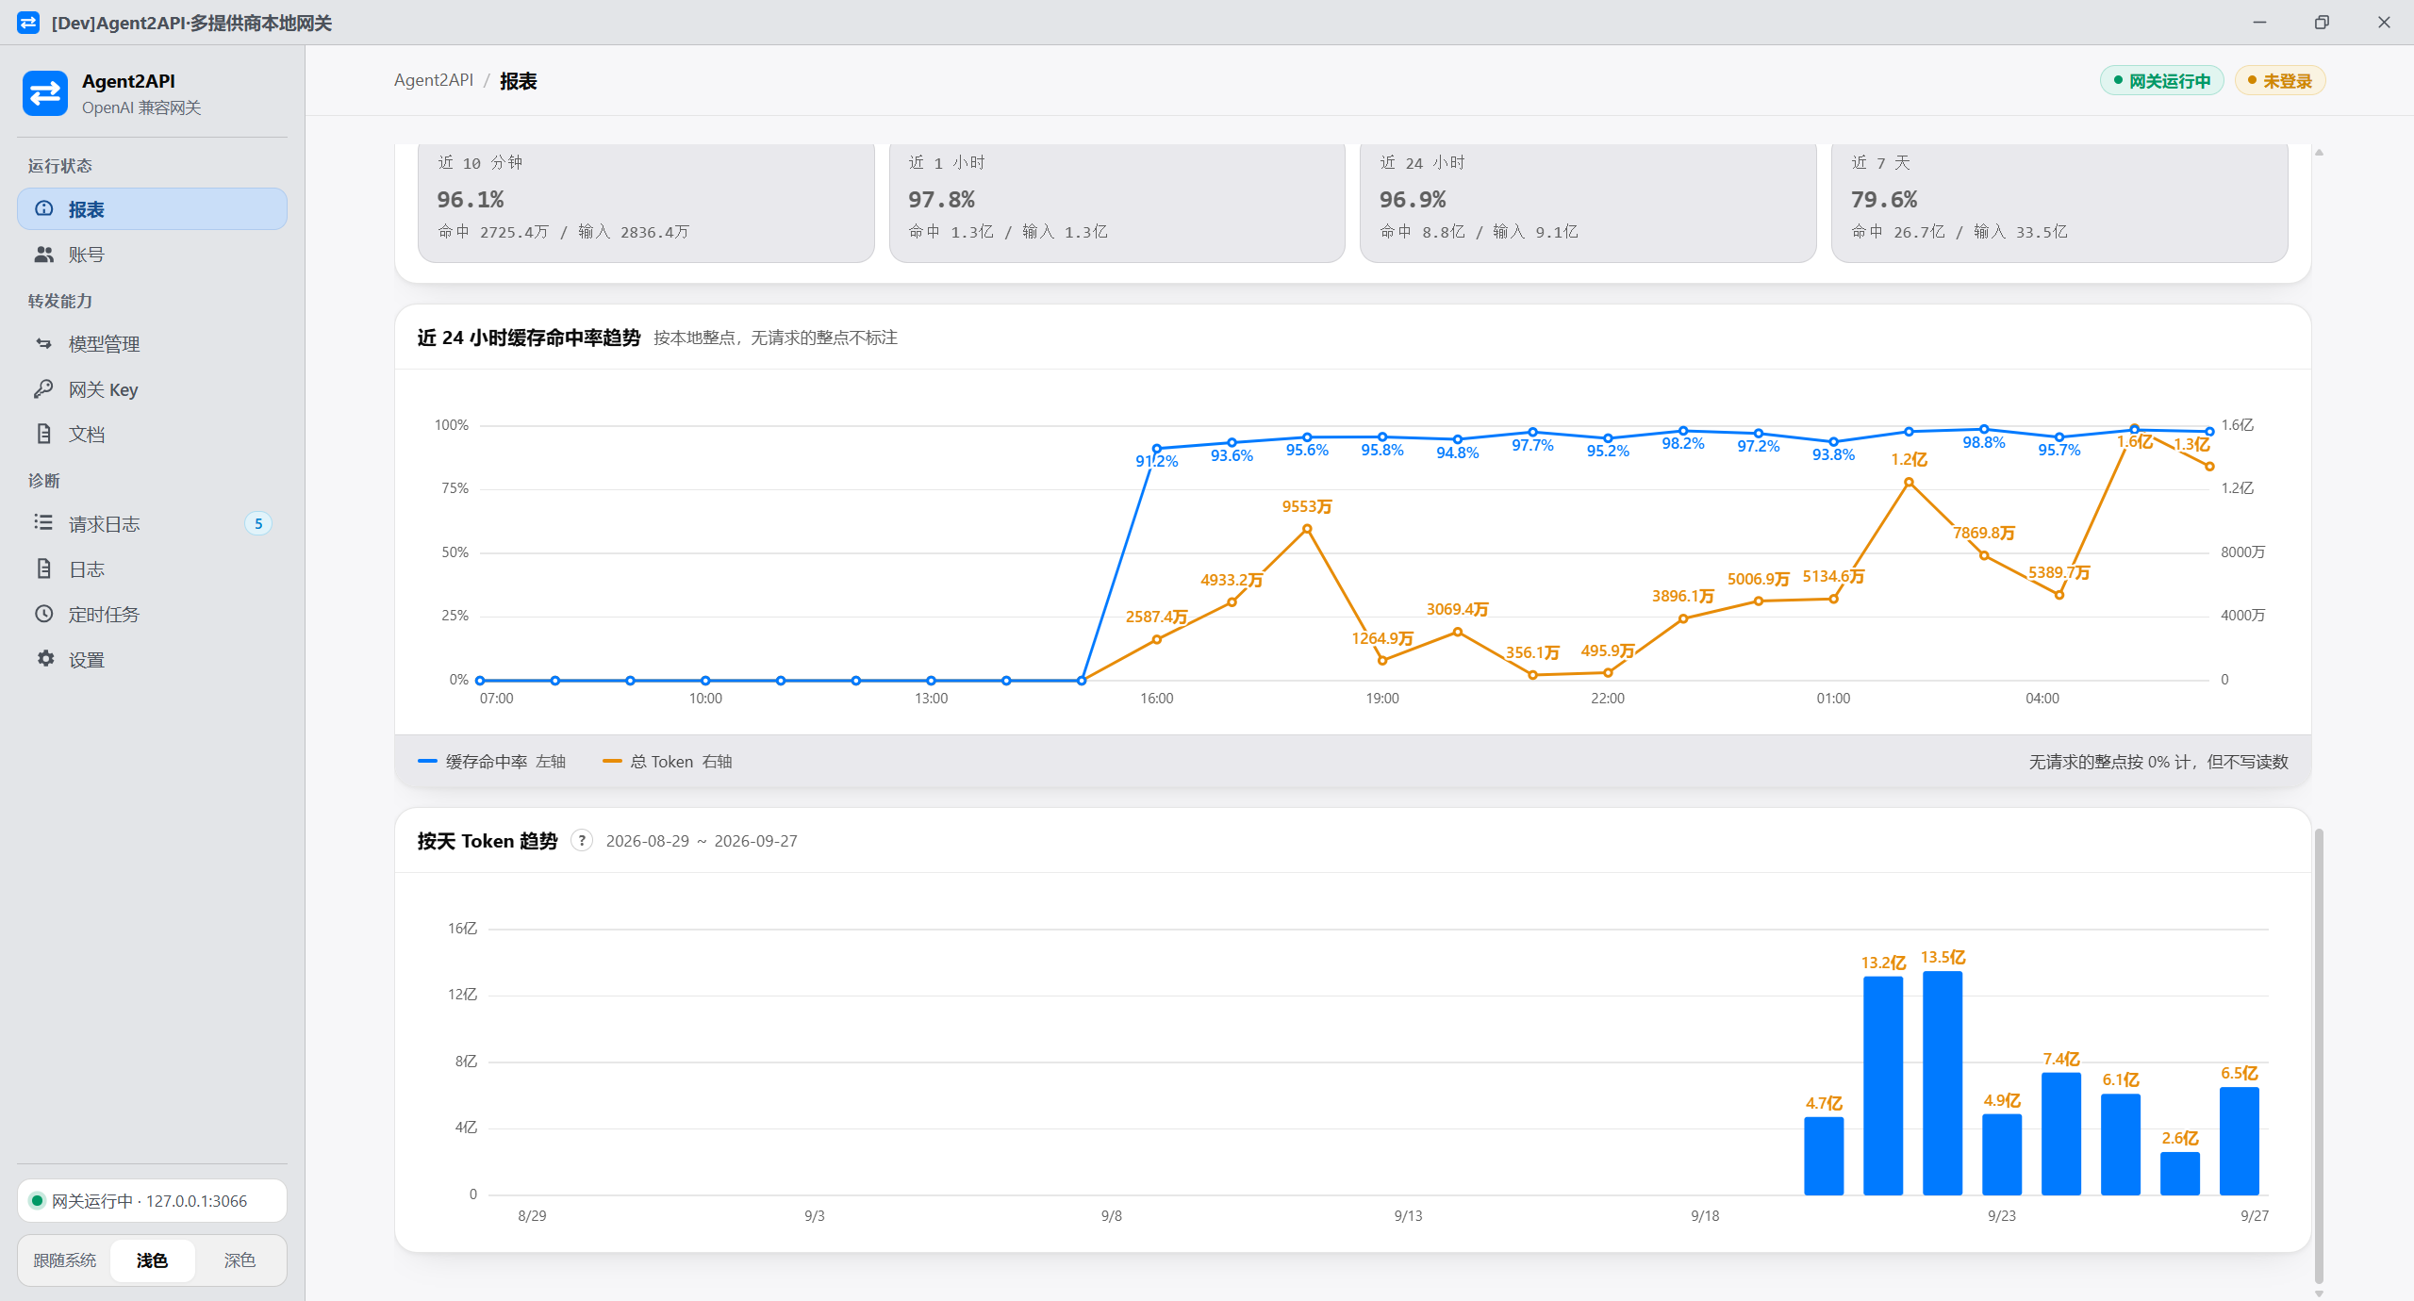Image resolution: width=2414 pixels, height=1301 pixels.
Task: Click the request log badge showing 5
Action: point(257,523)
